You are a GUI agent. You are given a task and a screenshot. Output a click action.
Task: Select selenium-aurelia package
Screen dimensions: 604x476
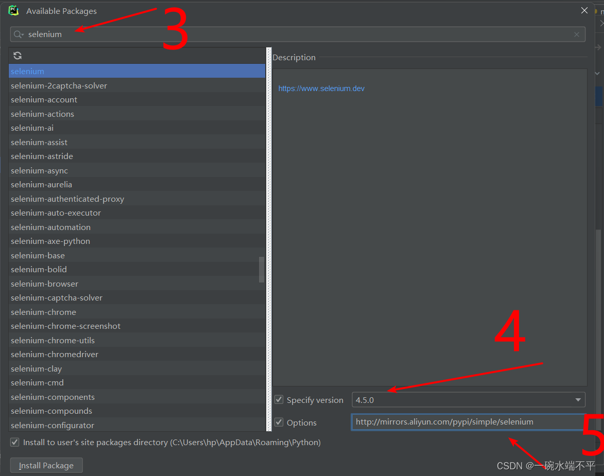click(137, 184)
